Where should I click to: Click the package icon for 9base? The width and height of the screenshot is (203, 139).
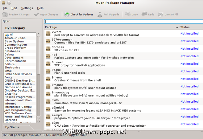[x=48, y=72]
